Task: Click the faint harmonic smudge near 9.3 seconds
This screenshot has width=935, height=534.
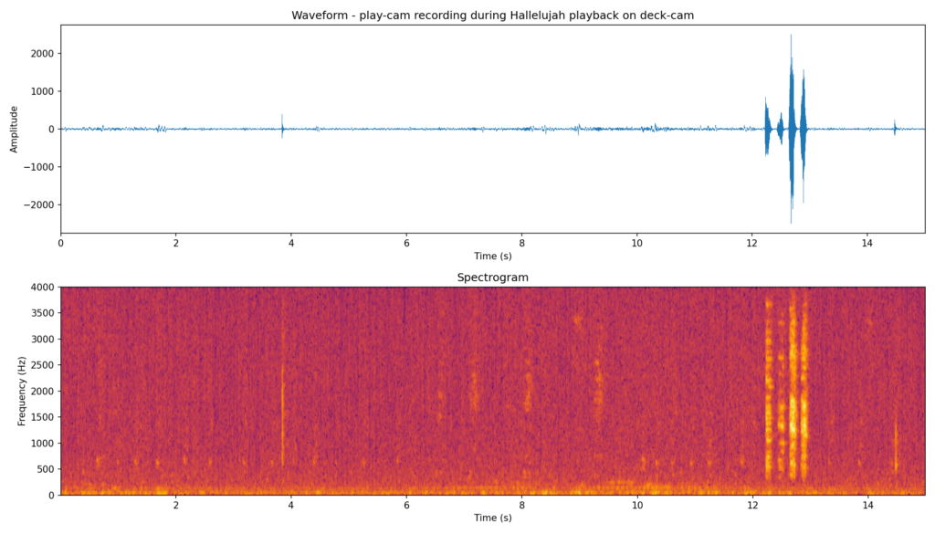Action: point(598,383)
